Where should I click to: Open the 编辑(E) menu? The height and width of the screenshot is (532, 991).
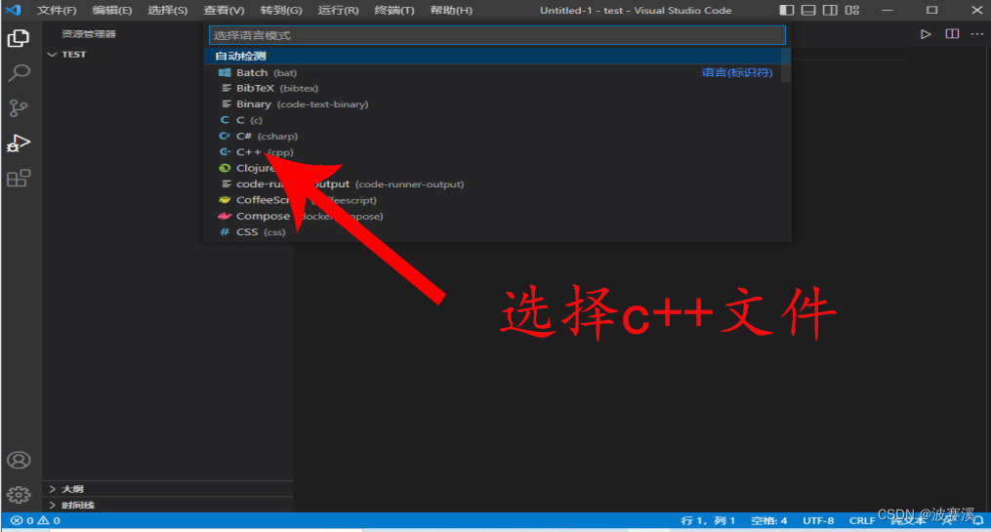112,10
